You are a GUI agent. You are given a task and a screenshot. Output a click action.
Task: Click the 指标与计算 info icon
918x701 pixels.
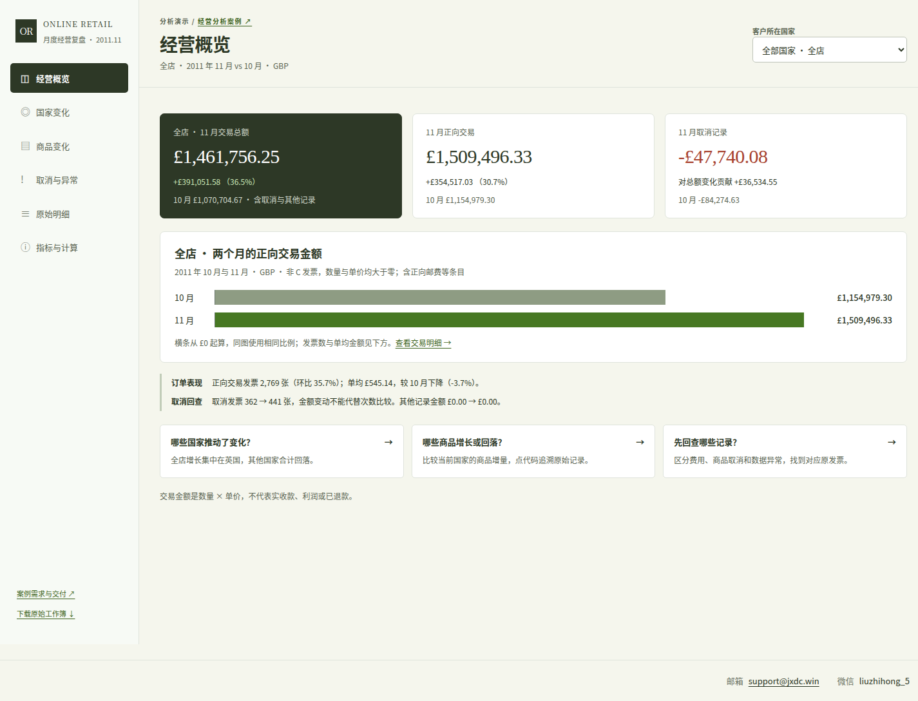tap(25, 247)
